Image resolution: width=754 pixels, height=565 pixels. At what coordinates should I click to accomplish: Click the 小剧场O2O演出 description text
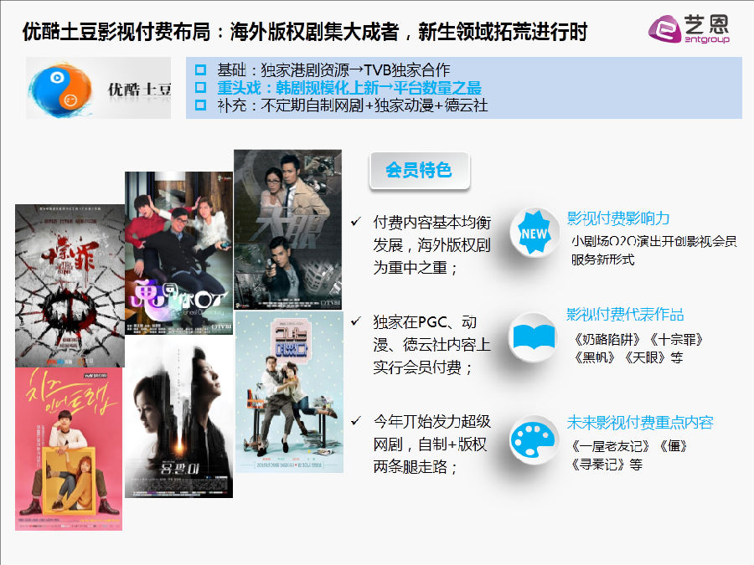[653, 249]
